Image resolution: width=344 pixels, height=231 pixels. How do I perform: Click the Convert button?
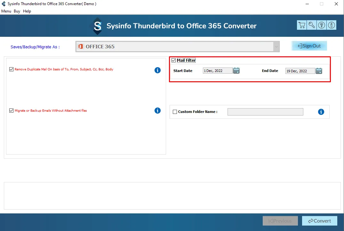[x=319, y=221]
